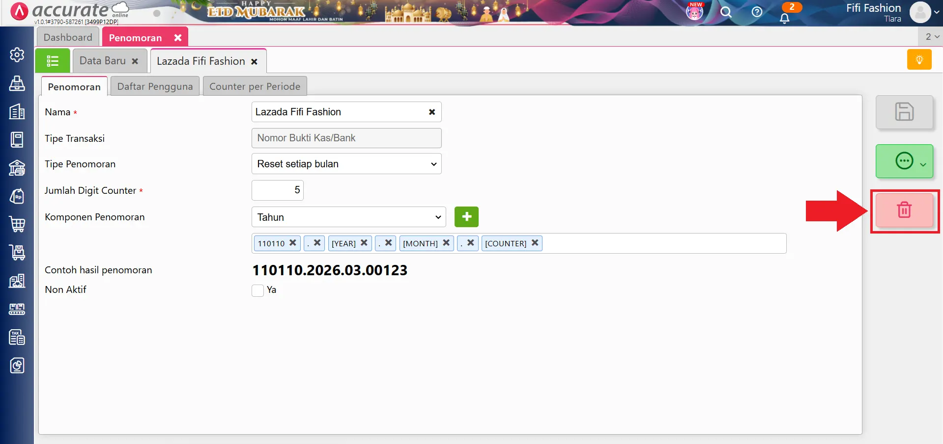Click the Jumlah Digit Counter field
This screenshot has height=444, width=943.
(x=278, y=190)
